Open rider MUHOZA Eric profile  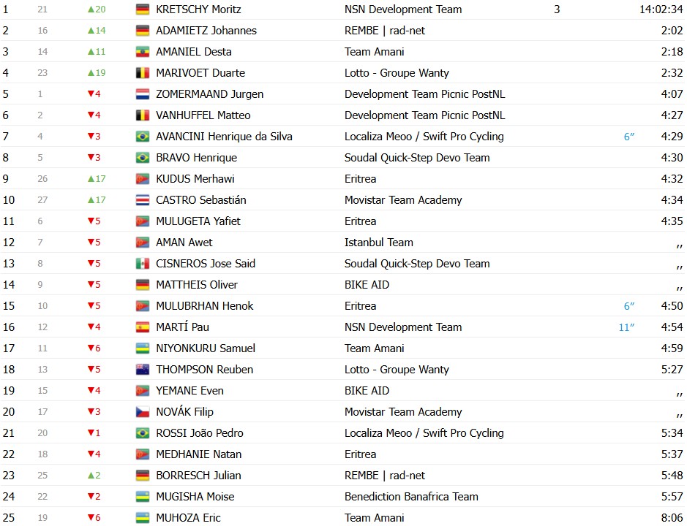coord(189,518)
